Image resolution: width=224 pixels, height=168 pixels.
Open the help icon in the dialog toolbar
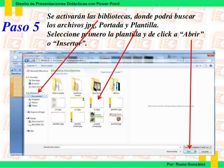[211, 66]
